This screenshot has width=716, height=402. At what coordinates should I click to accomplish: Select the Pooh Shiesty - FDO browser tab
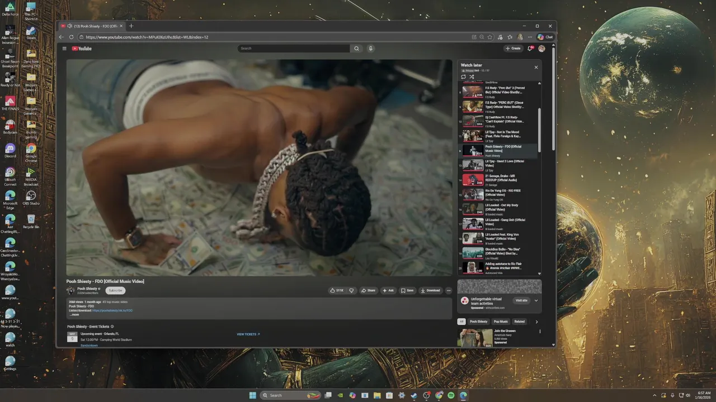(93, 26)
